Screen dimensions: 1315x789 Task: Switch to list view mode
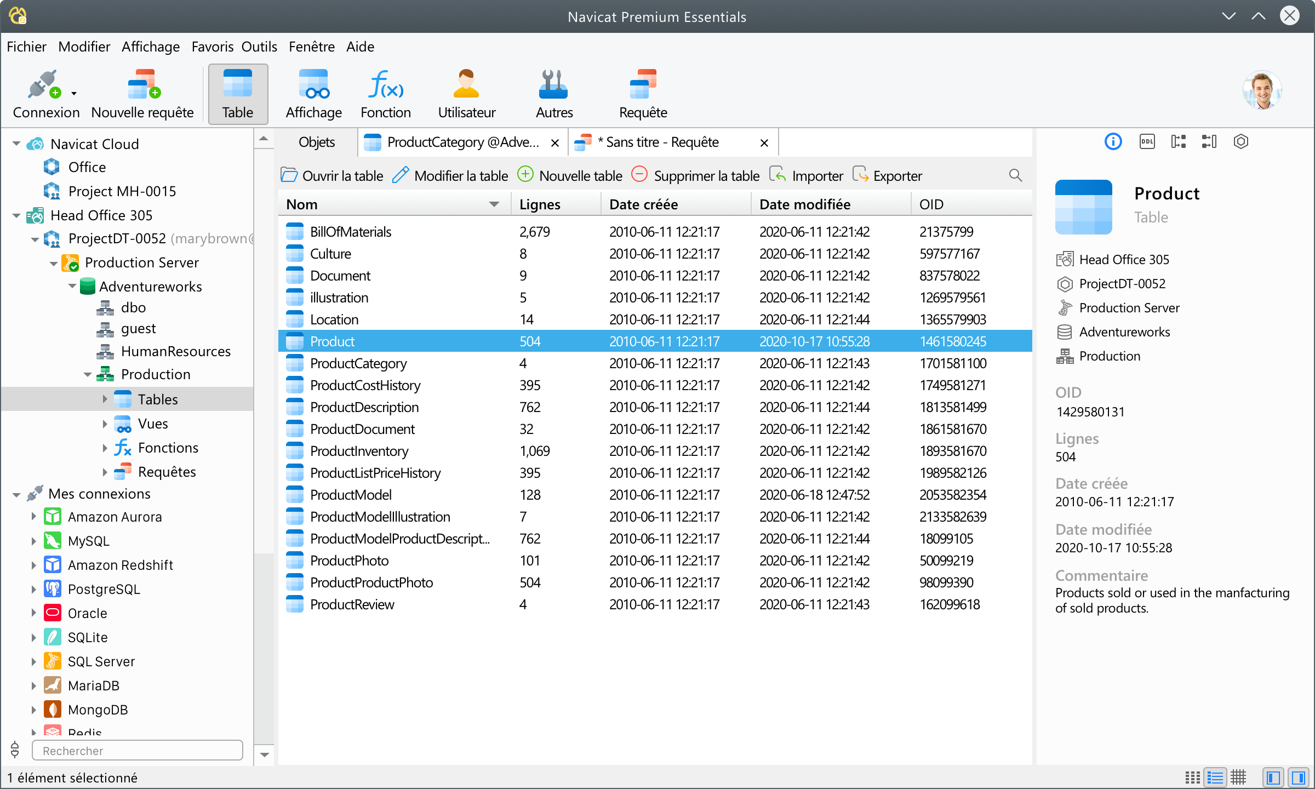click(x=1215, y=777)
